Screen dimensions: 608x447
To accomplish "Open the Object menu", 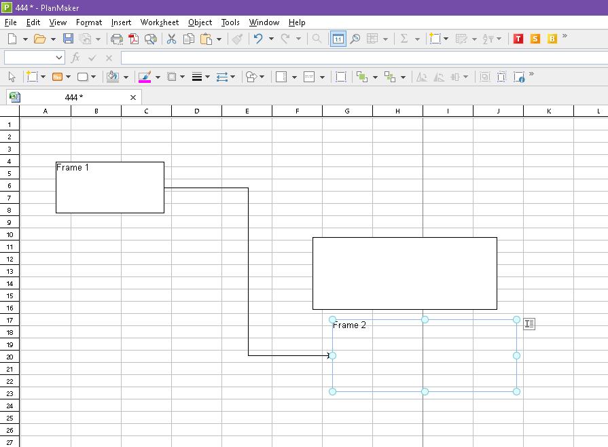I will (x=200, y=22).
